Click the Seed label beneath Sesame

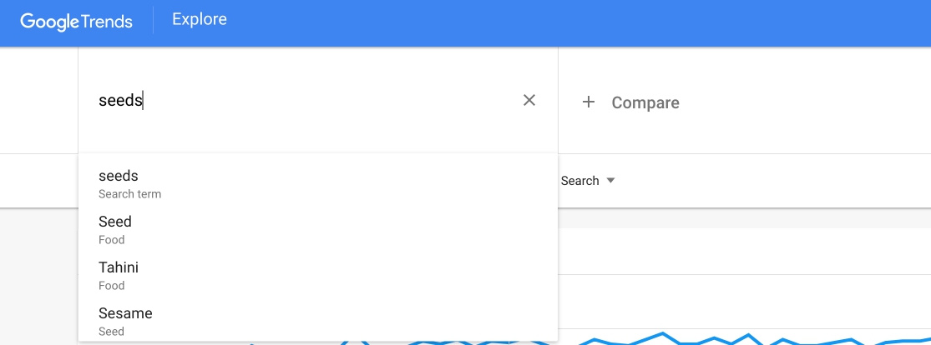[x=111, y=332]
